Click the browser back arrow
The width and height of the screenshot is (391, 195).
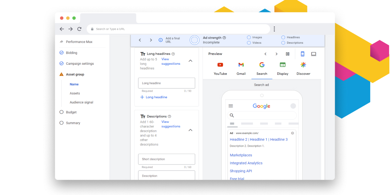[62, 29]
